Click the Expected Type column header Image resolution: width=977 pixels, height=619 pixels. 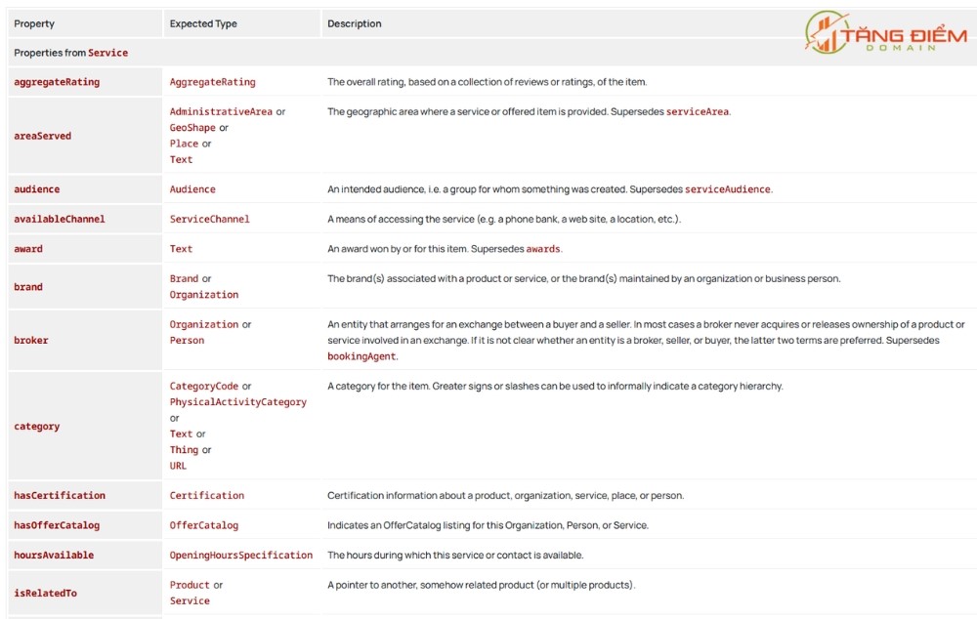203,23
